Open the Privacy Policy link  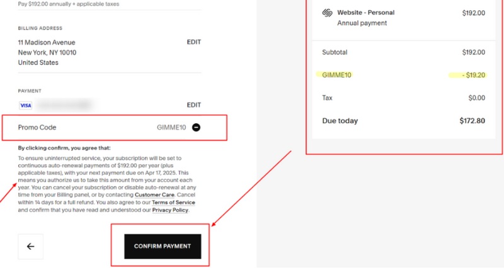171,210
